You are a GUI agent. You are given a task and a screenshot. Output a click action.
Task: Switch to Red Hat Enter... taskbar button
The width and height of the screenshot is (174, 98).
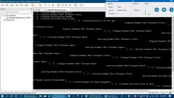pyautogui.click(x=59, y=96)
